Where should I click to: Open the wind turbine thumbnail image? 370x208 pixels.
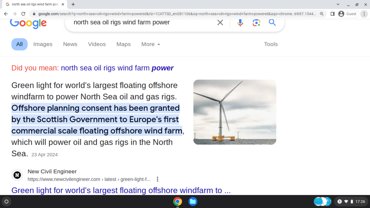(235, 112)
